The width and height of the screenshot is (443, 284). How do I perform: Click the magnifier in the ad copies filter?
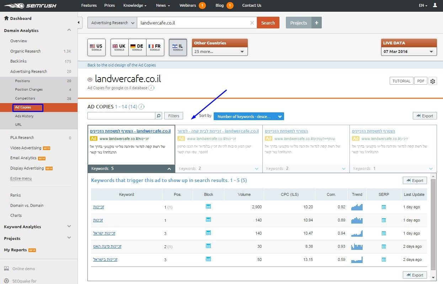click(159, 116)
